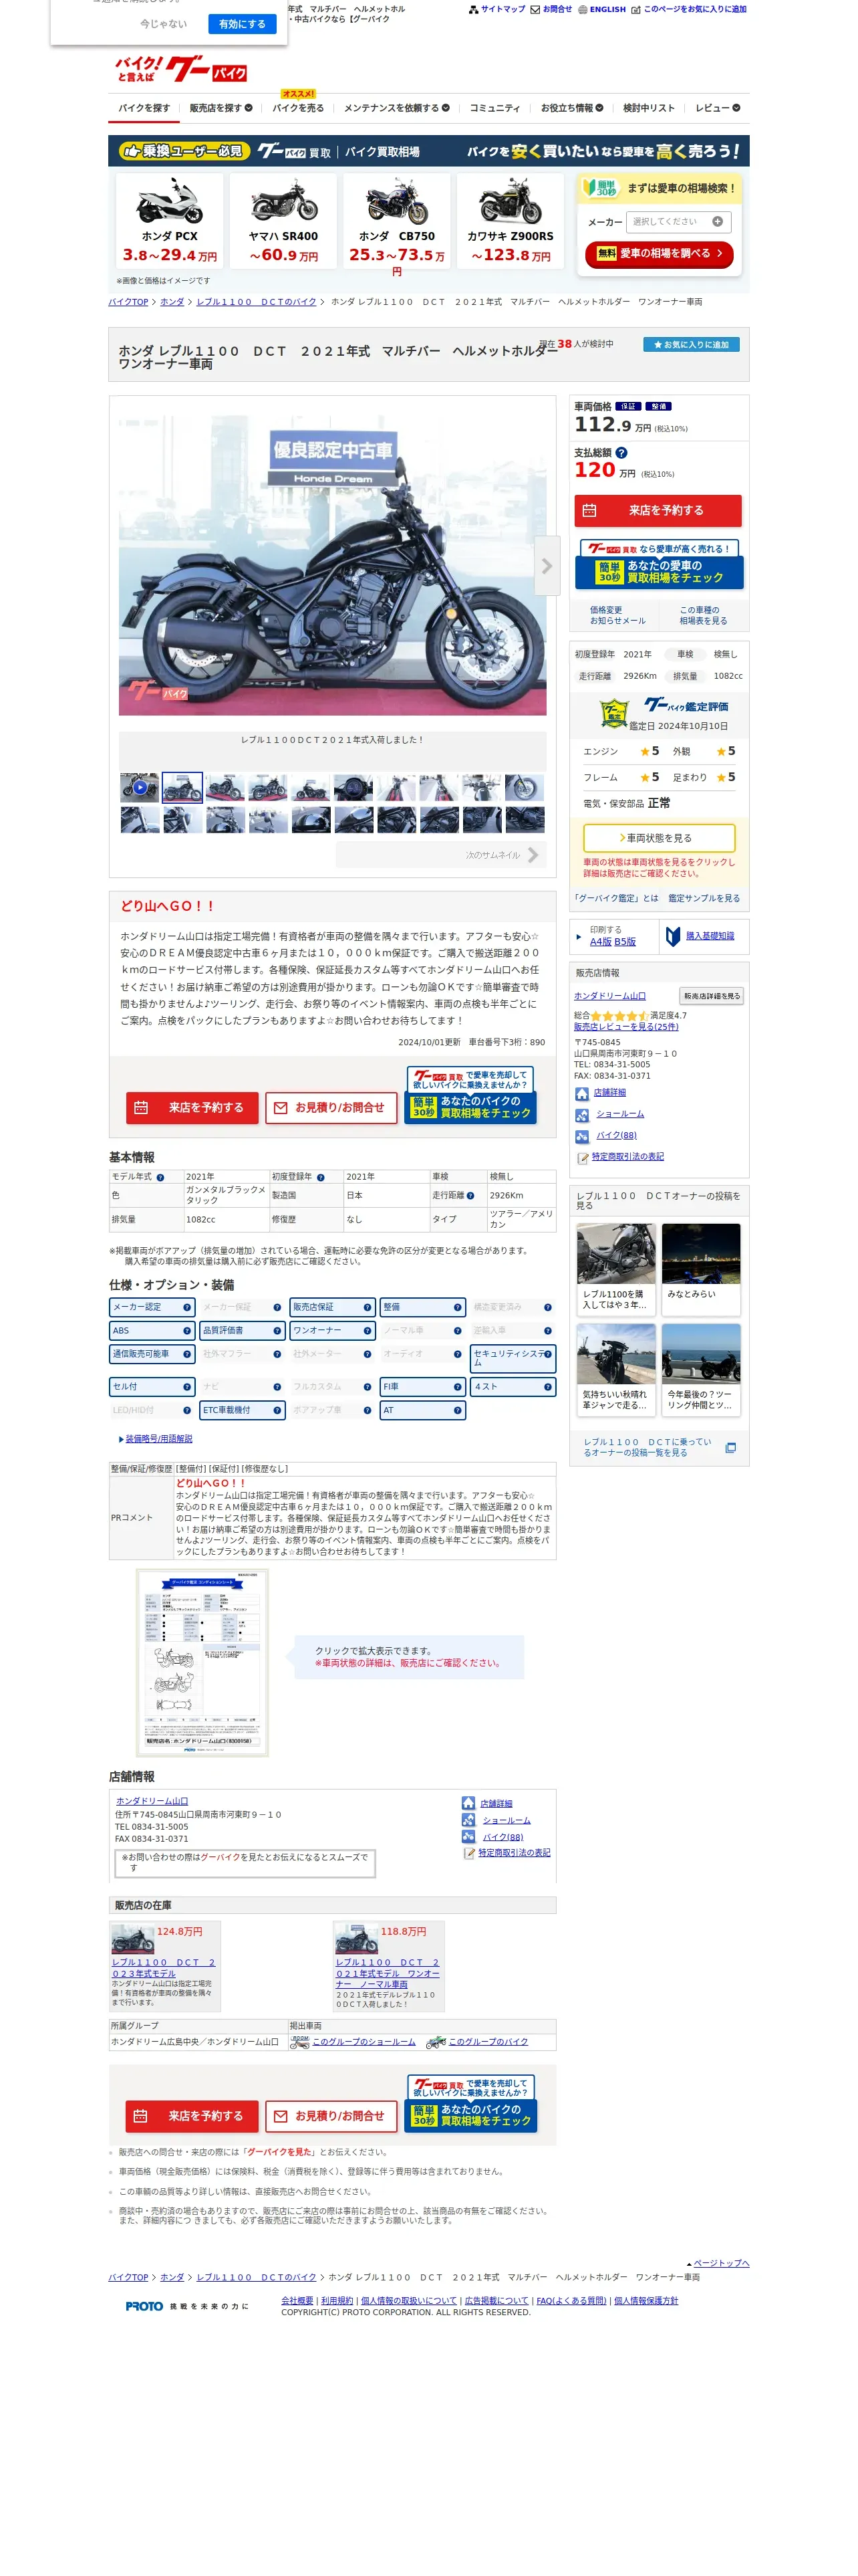Click the help icon on 販売店保証 tag
858x2576 pixels.
pos(367,1307)
